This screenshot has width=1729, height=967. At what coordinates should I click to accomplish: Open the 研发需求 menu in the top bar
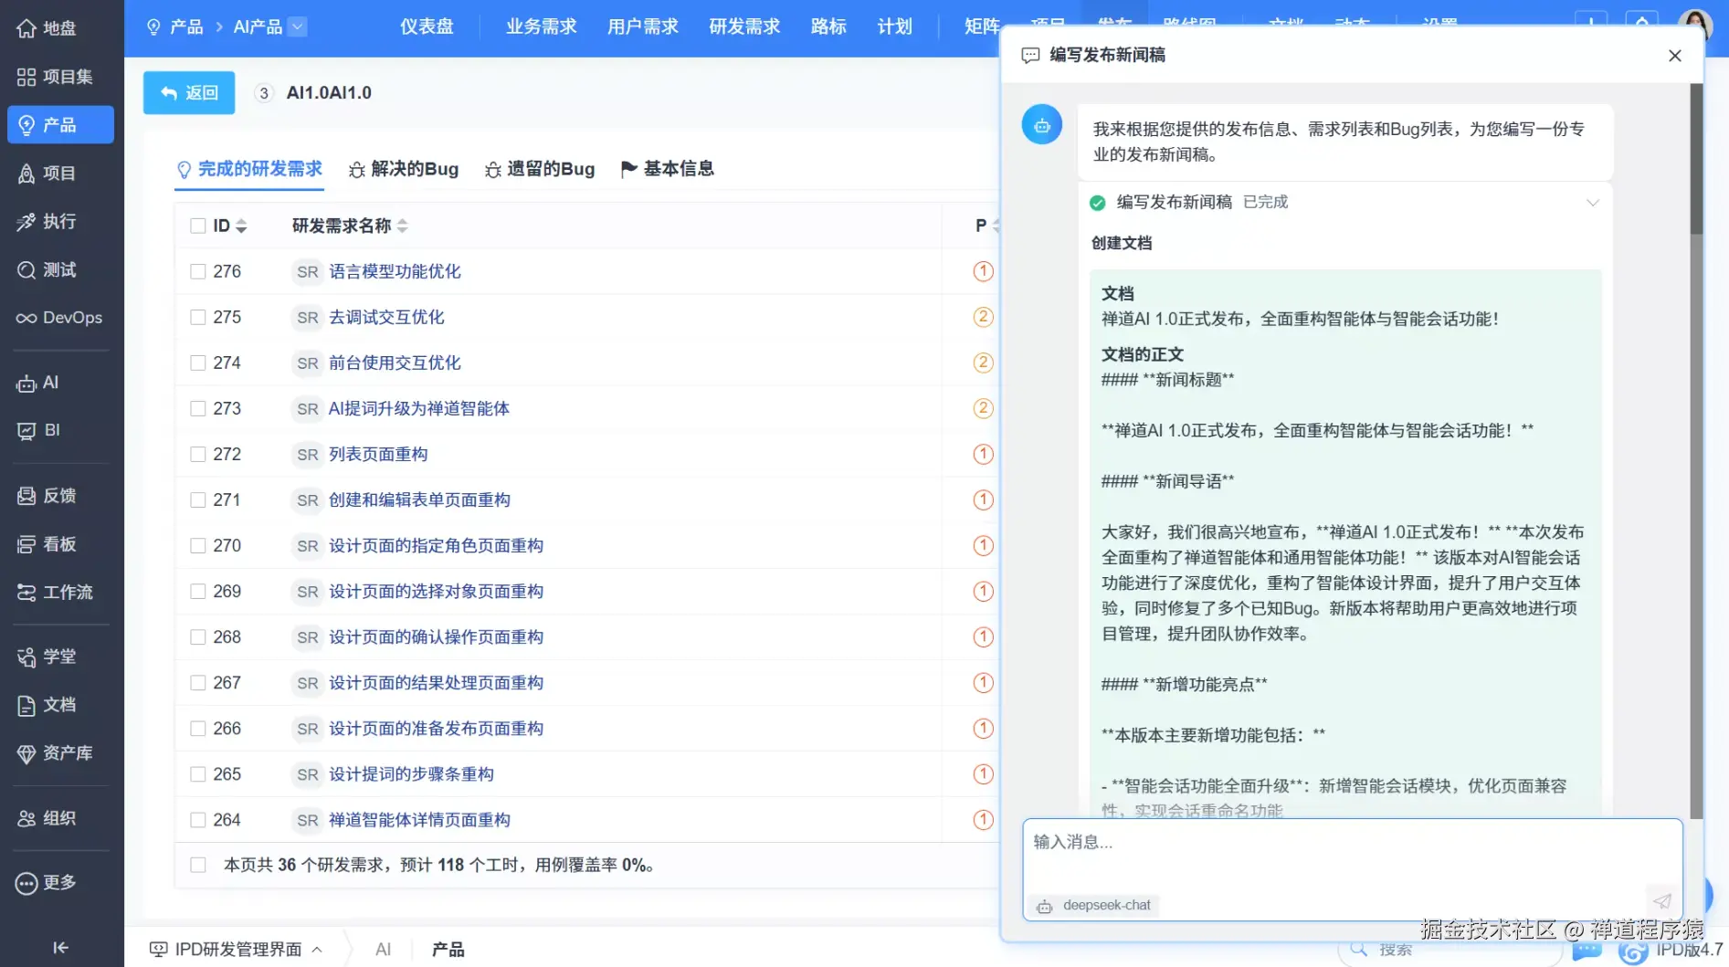click(x=743, y=26)
